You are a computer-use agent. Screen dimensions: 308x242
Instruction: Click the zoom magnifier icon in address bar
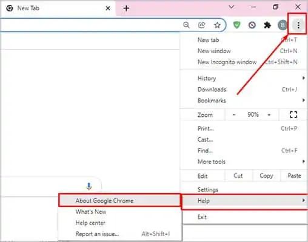(x=186, y=25)
